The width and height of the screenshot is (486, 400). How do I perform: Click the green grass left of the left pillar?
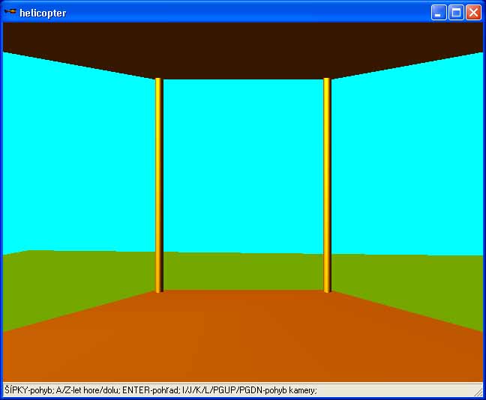coord(75,277)
